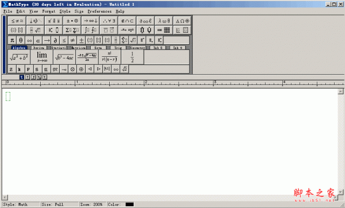Viewport: 345px width, 208px height.
Task: Open the fraction and radical templates palette
Action: [x=36, y=30]
